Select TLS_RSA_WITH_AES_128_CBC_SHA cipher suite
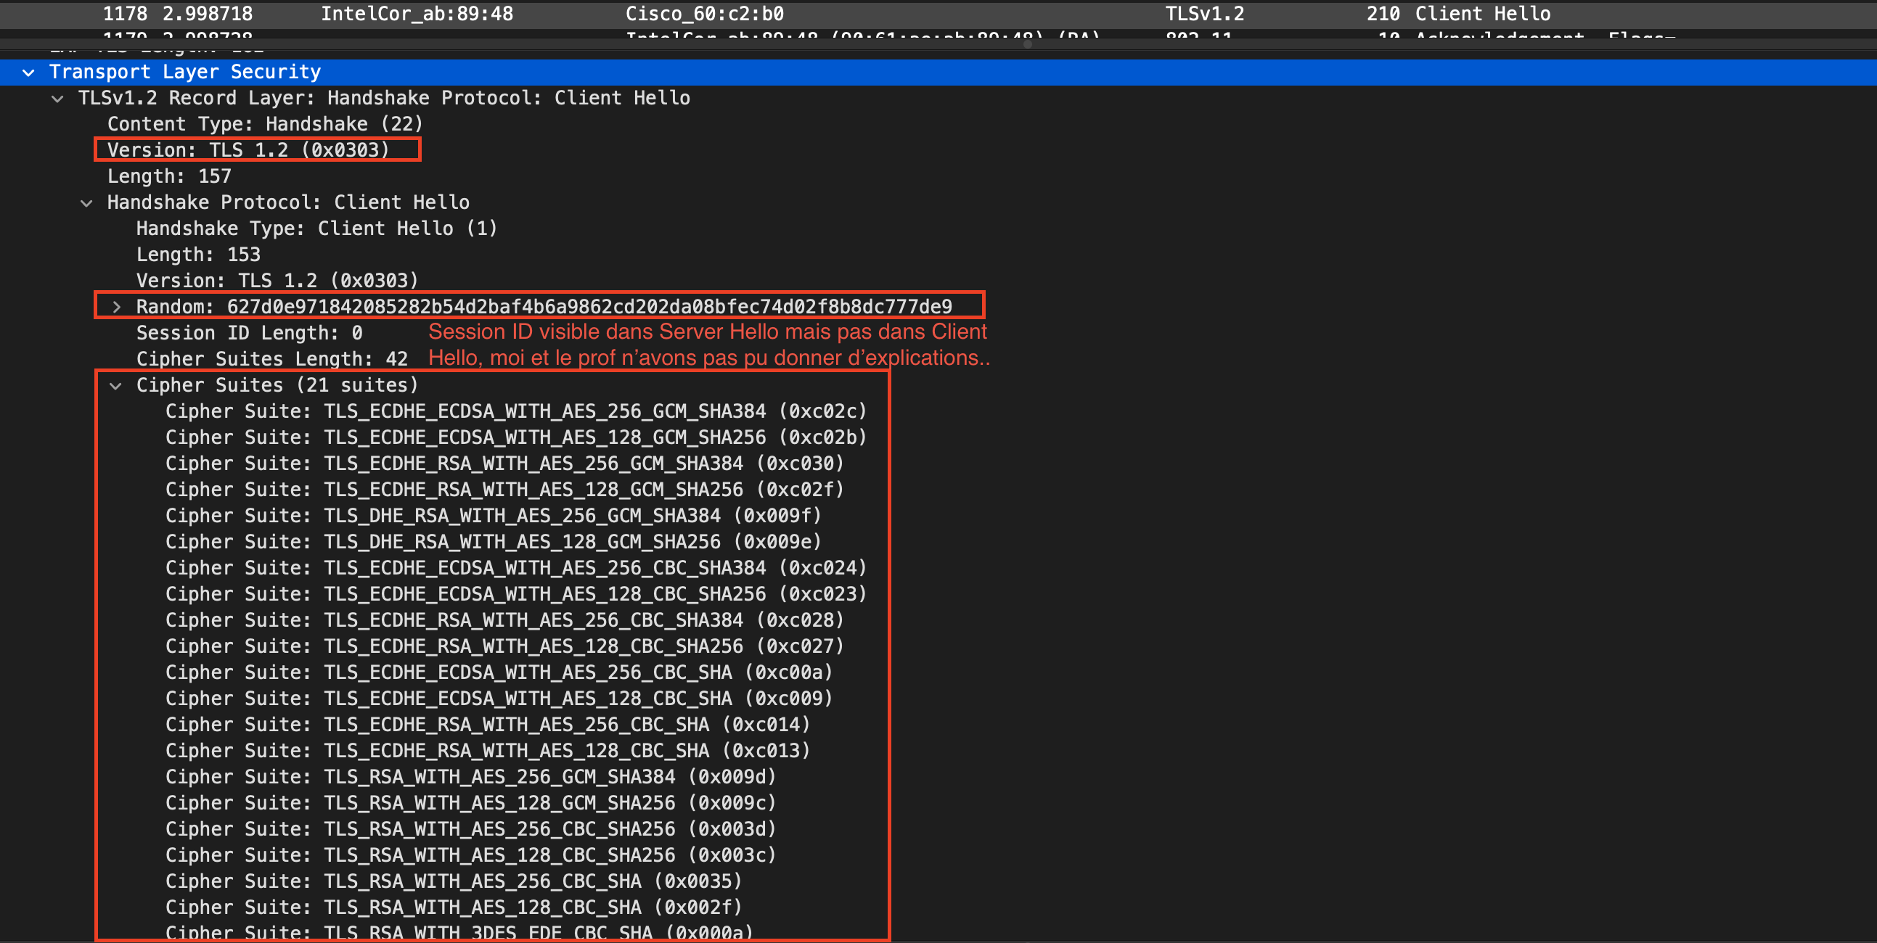 pyautogui.click(x=453, y=907)
